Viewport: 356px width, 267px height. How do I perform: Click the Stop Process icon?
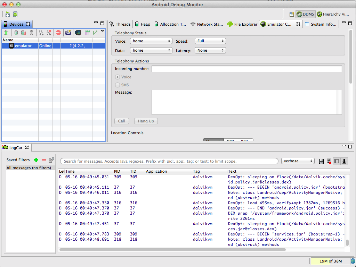point(58,33)
